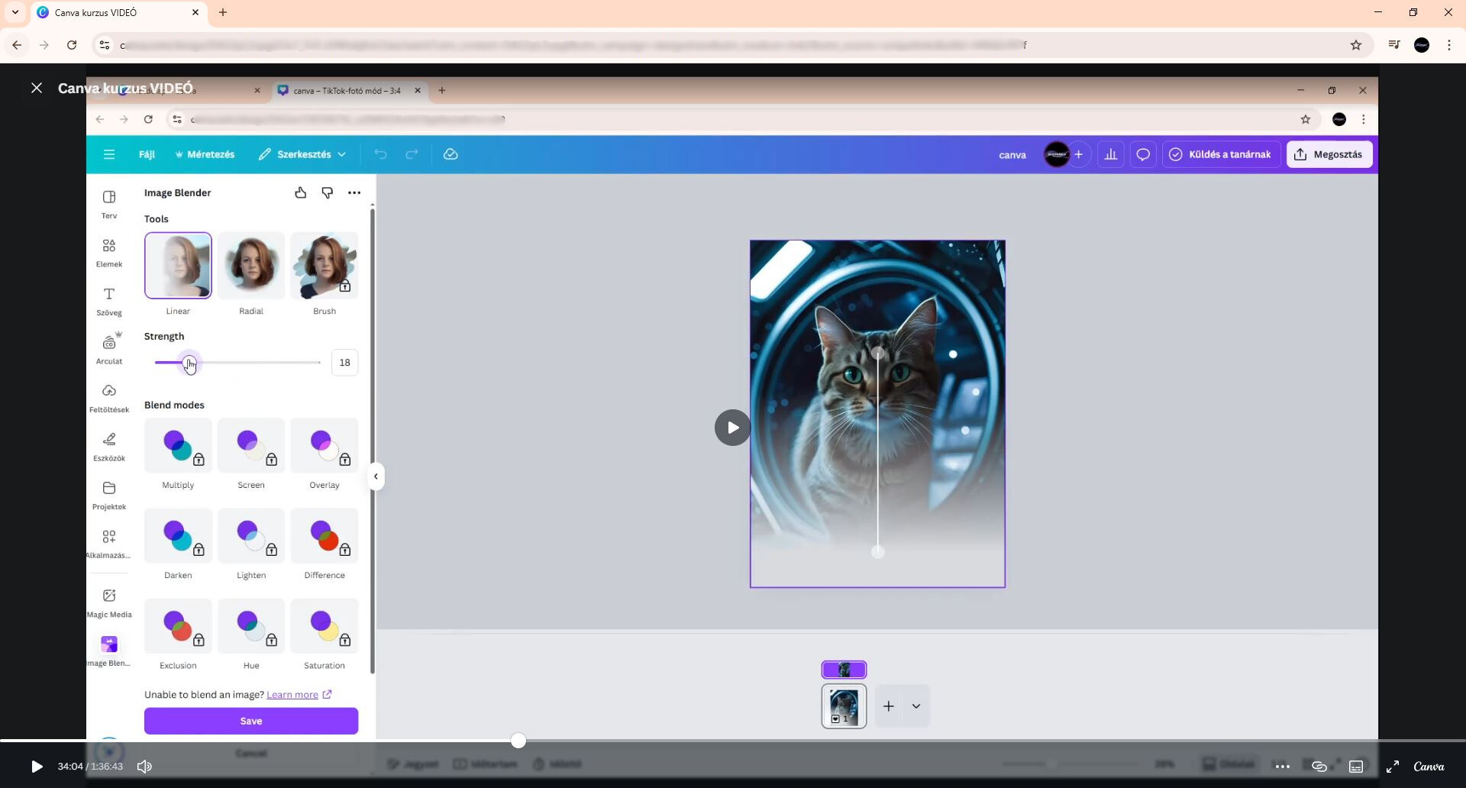
Task: Choose the Radial blend tool thumbnail
Action: tap(251, 266)
